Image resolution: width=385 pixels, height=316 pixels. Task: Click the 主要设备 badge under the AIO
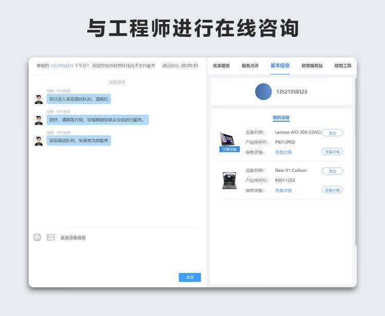[x=229, y=149]
